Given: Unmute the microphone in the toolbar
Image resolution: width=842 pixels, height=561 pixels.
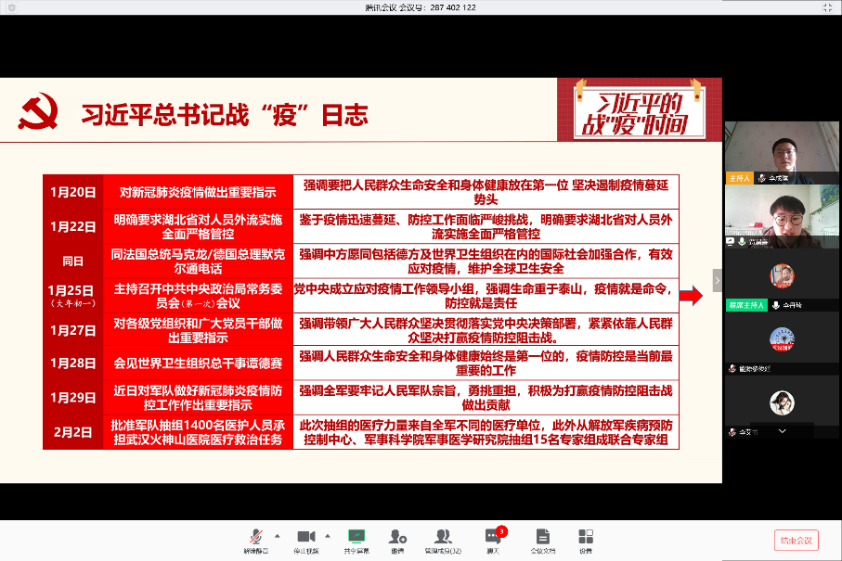Looking at the screenshot, I should pyautogui.click(x=255, y=537).
